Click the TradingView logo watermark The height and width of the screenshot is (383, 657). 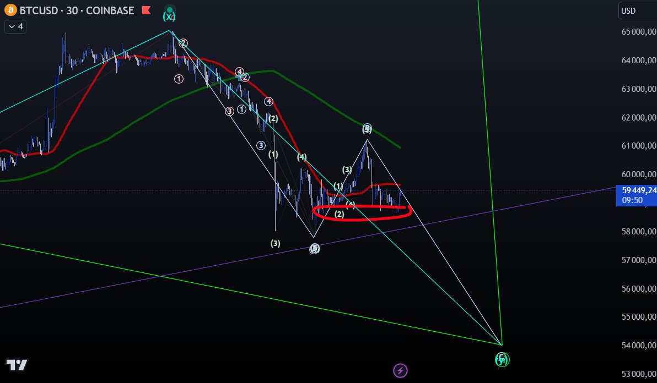17,364
